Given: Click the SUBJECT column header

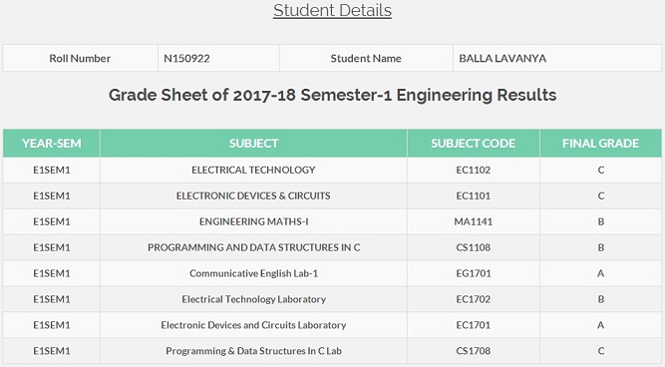Looking at the screenshot, I should (x=253, y=144).
